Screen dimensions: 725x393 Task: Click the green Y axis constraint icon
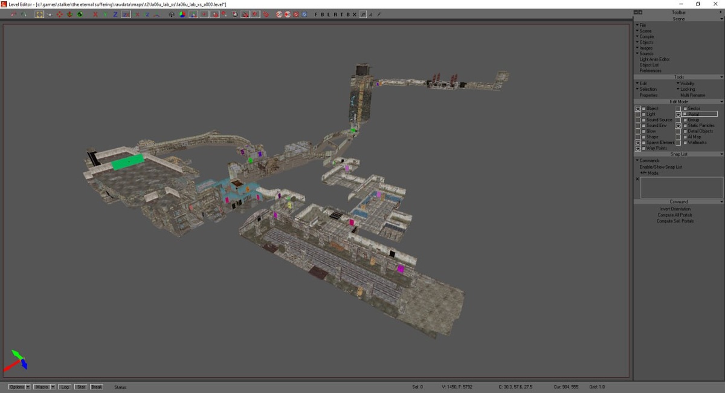[105, 15]
